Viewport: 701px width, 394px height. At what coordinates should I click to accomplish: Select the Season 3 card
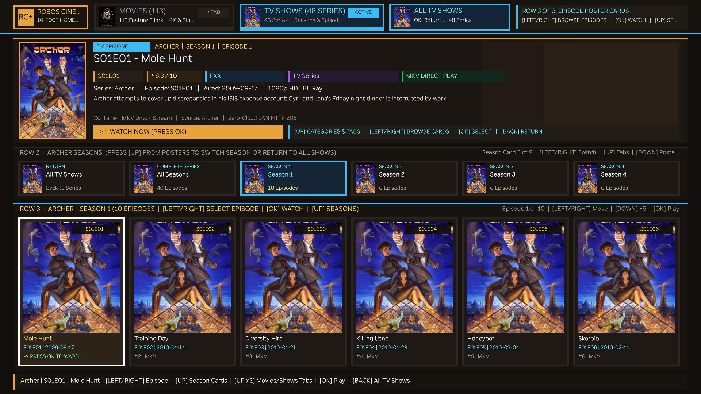pos(516,178)
